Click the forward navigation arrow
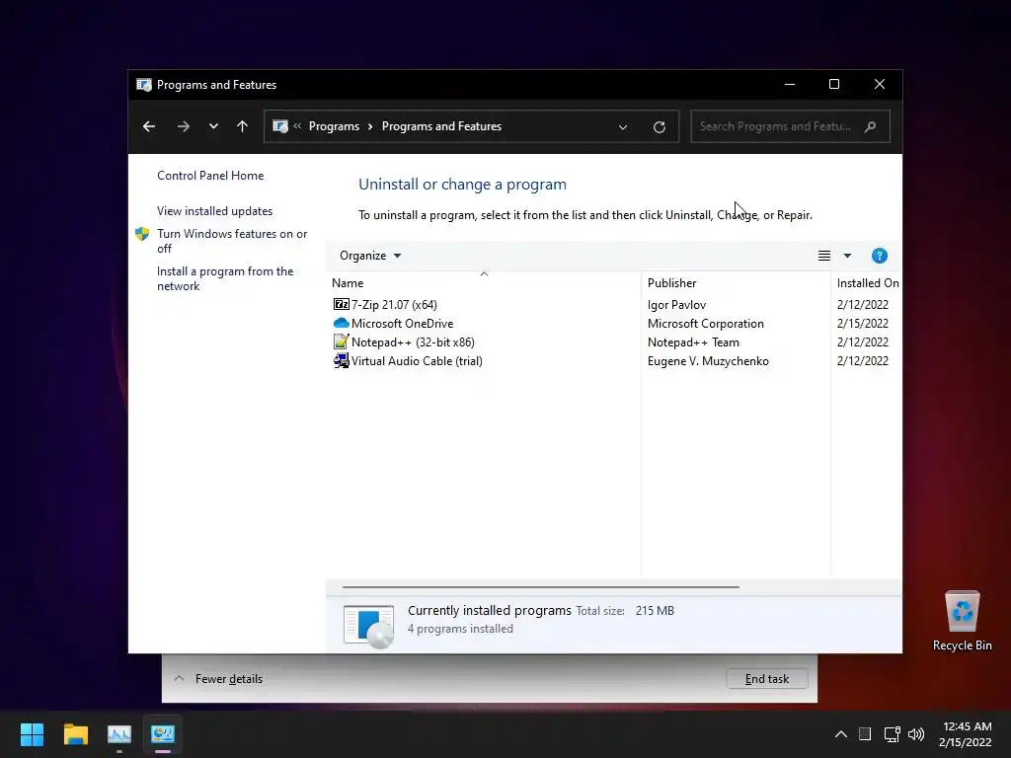Viewport: 1011px width, 758px height. [183, 126]
